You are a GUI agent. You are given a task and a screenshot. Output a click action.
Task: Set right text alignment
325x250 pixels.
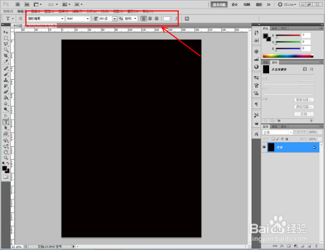[157, 19]
